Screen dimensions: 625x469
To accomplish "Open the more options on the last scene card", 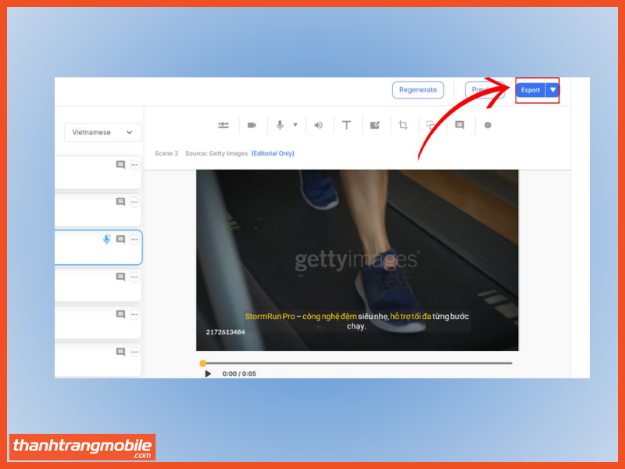I will point(134,352).
